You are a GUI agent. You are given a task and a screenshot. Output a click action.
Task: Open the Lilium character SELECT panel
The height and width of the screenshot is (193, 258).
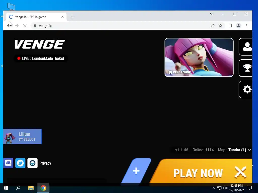[22, 136]
